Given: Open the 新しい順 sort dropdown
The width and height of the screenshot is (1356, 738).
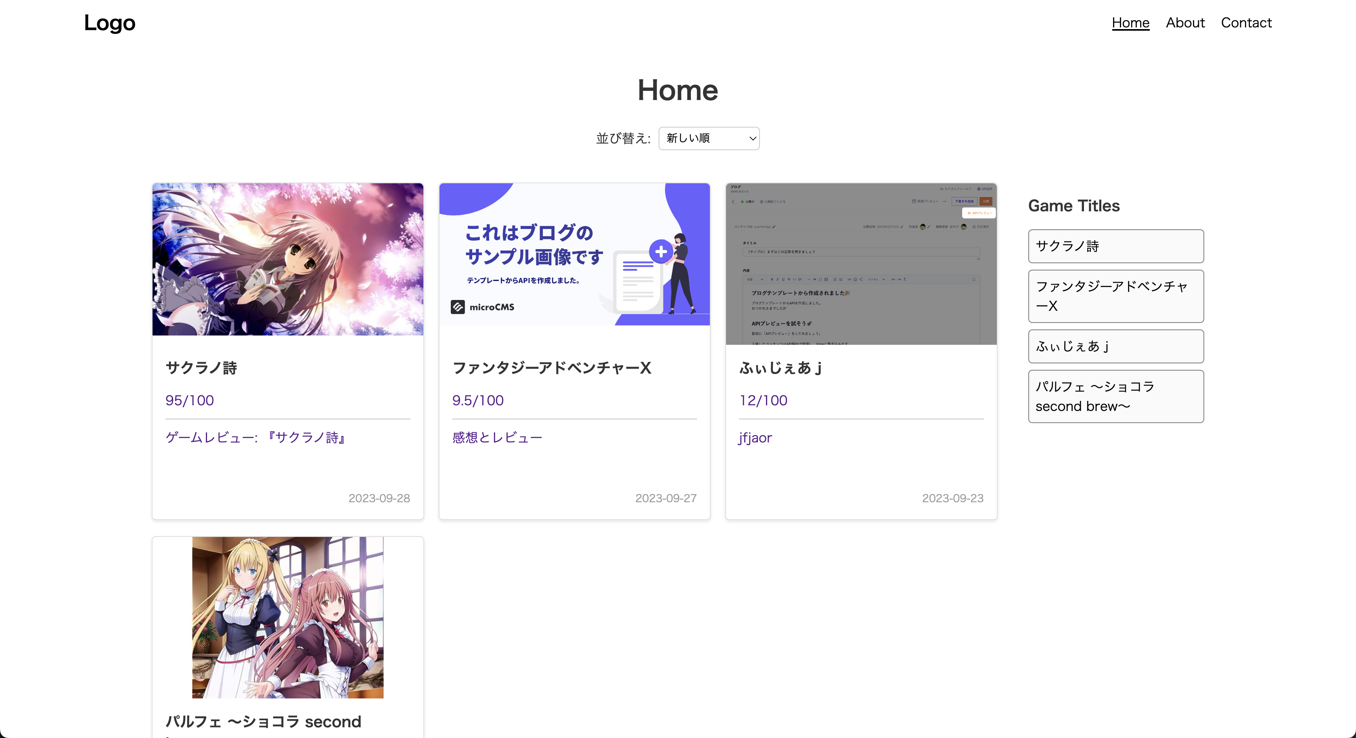Looking at the screenshot, I should (709, 138).
